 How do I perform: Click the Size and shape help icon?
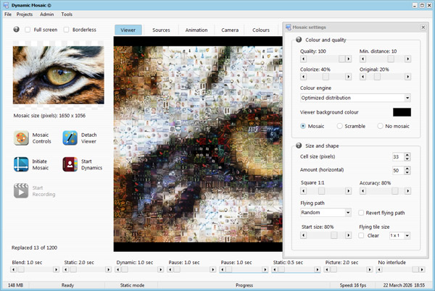(299, 145)
